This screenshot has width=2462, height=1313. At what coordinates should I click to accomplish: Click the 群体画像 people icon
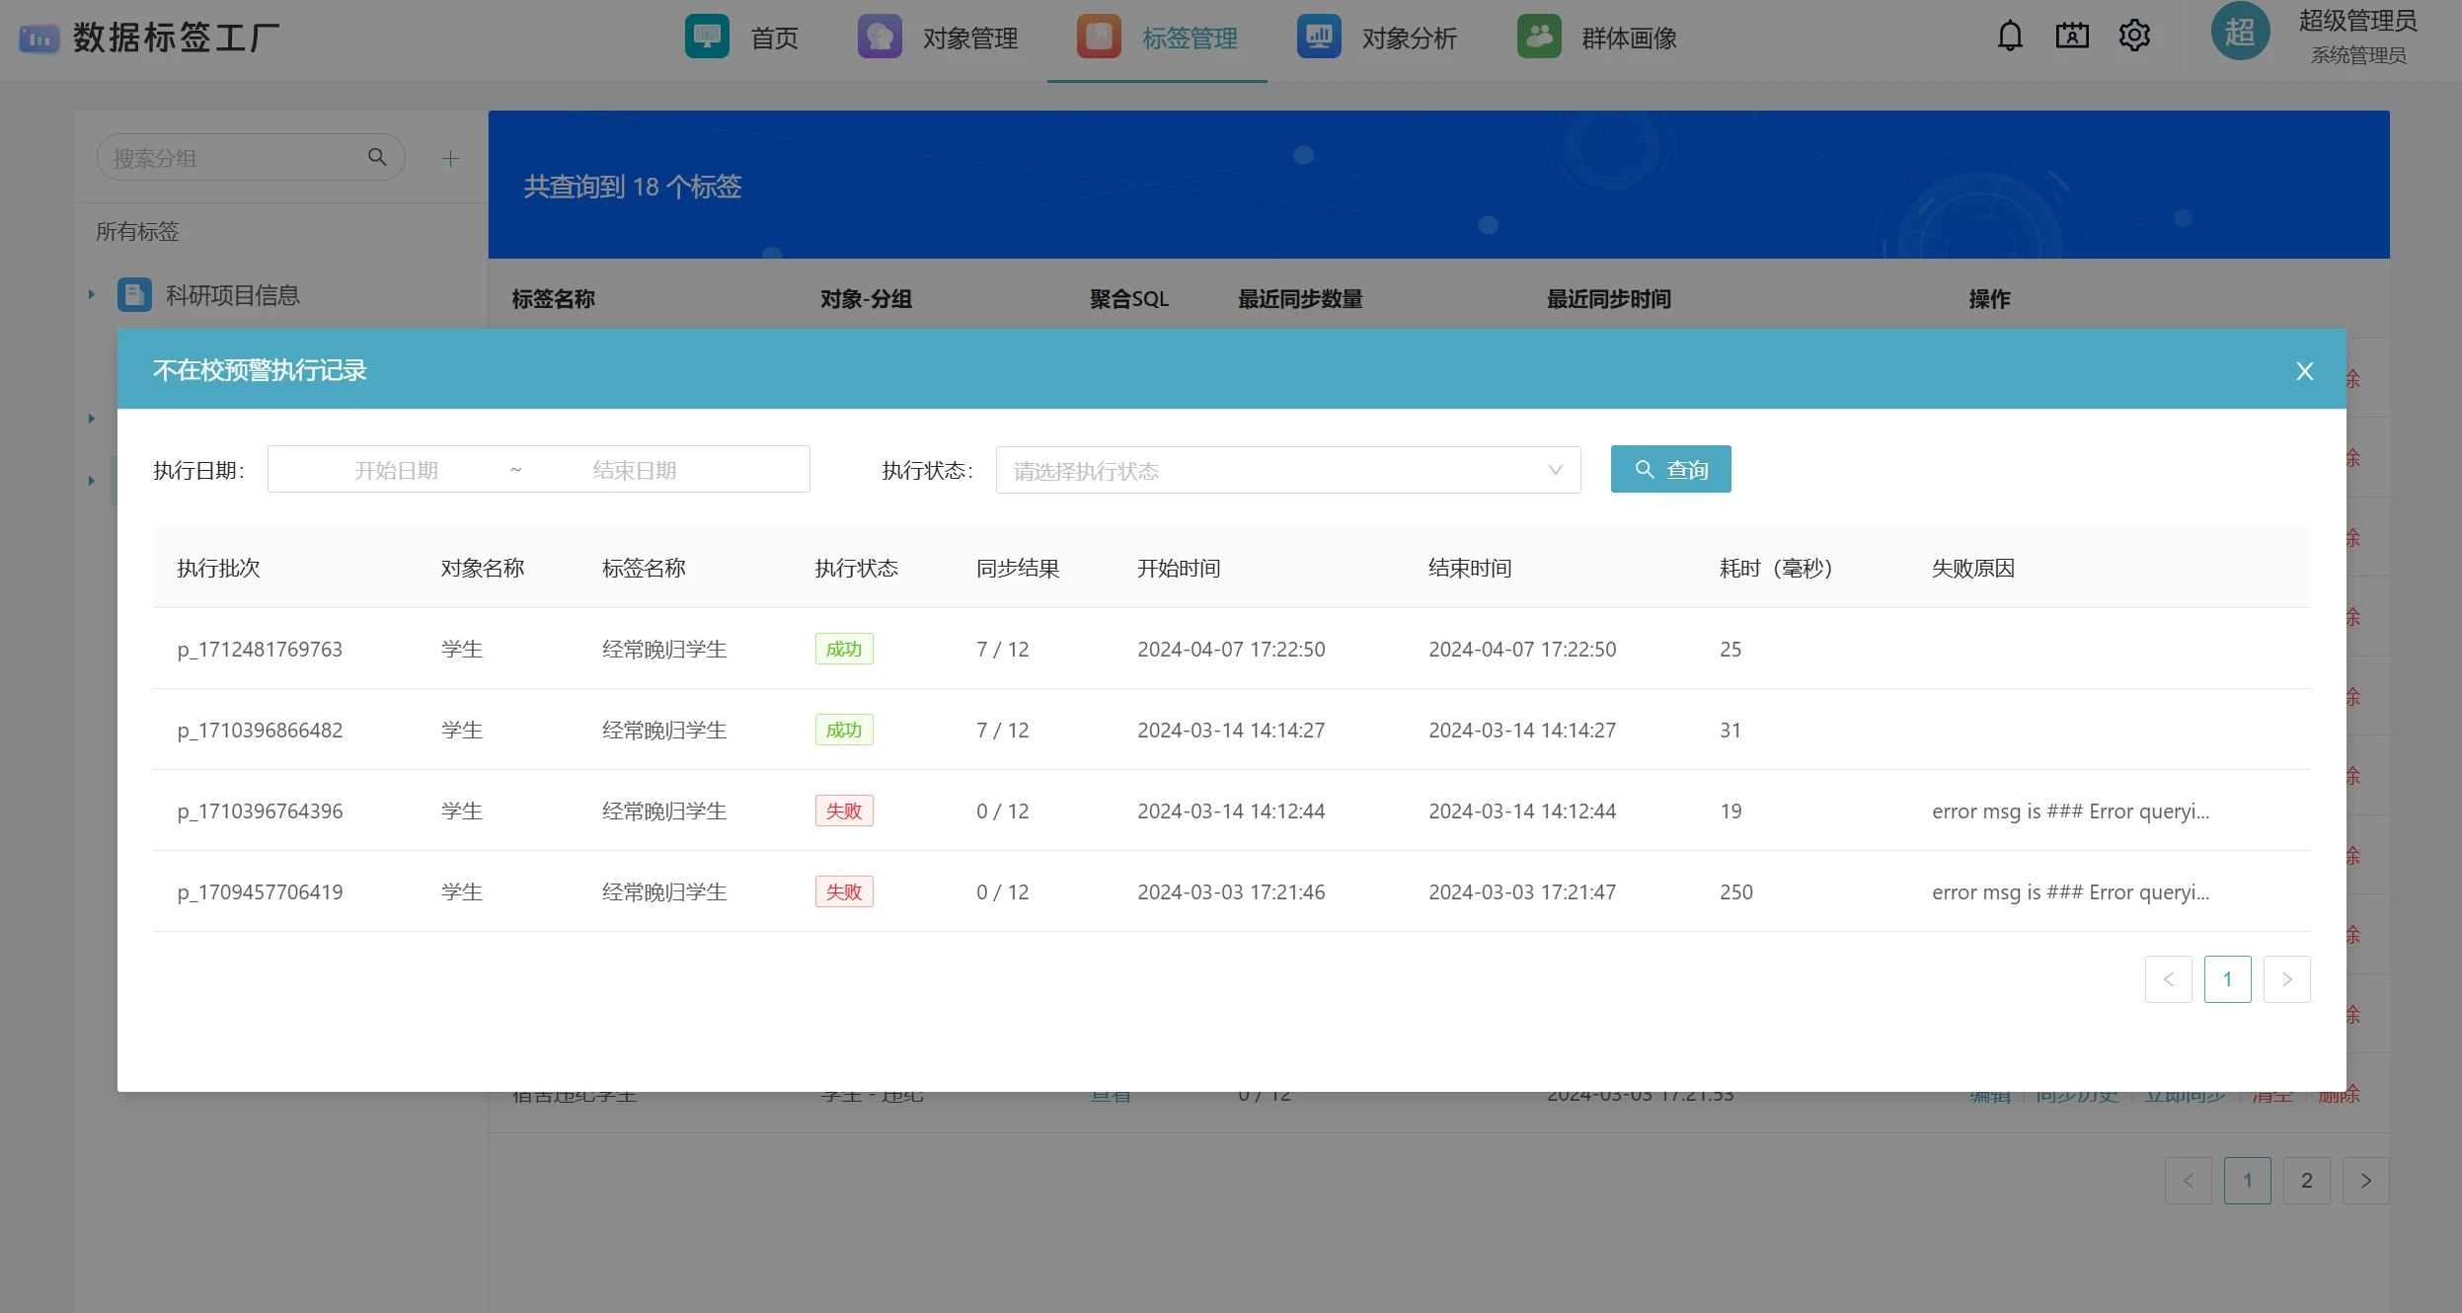[x=1539, y=37]
